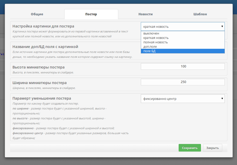Click the Закрыть button

[x=212, y=148]
